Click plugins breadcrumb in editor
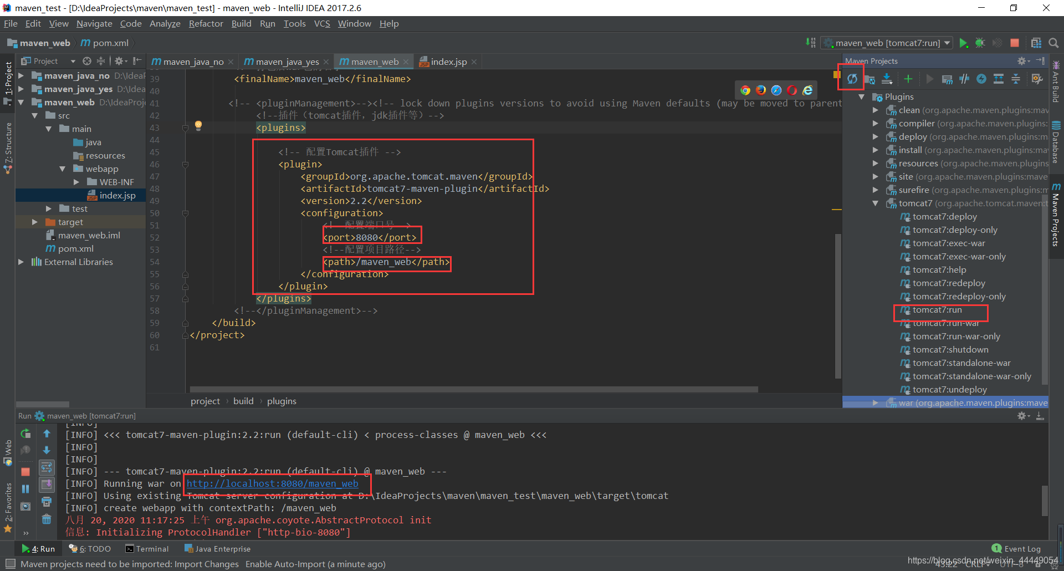The height and width of the screenshot is (571, 1064). tap(282, 401)
